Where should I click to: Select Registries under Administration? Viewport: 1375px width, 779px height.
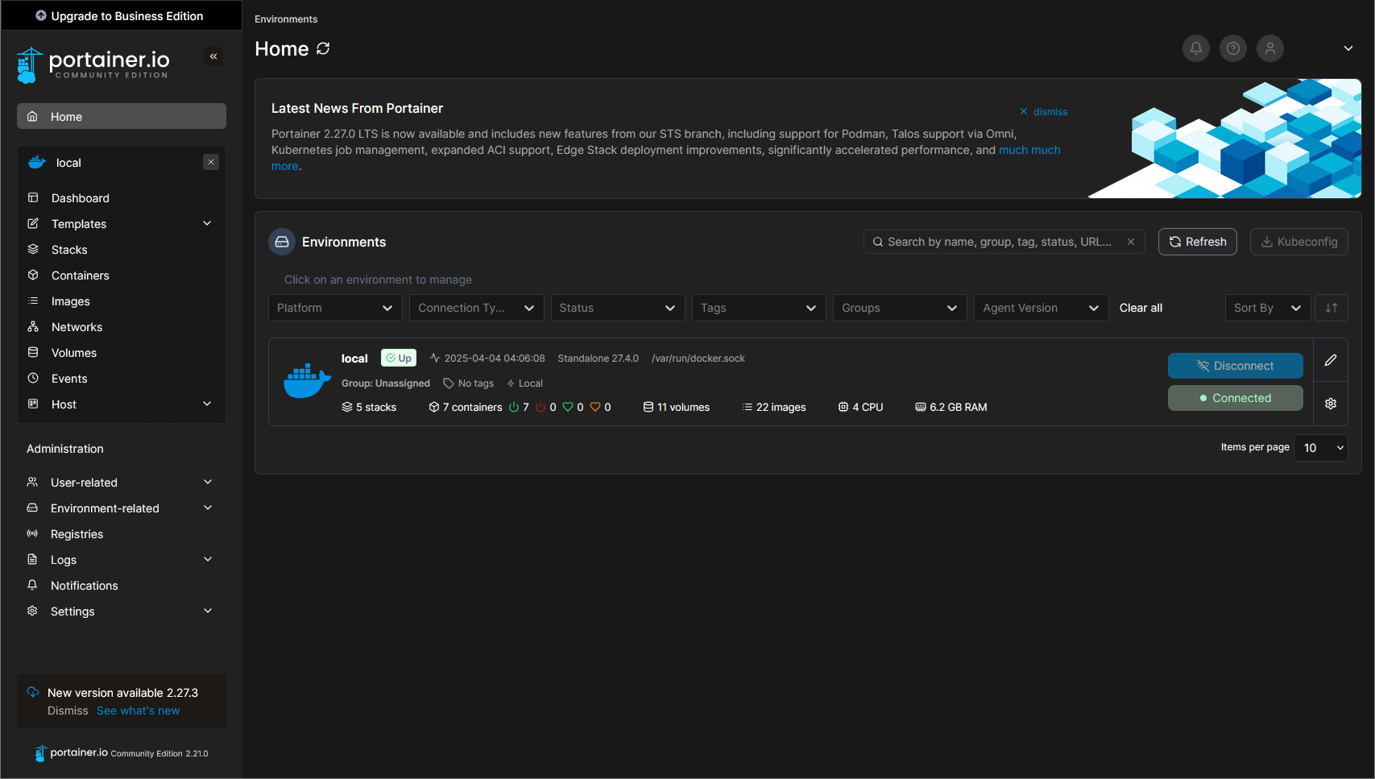(x=77, y=533)
